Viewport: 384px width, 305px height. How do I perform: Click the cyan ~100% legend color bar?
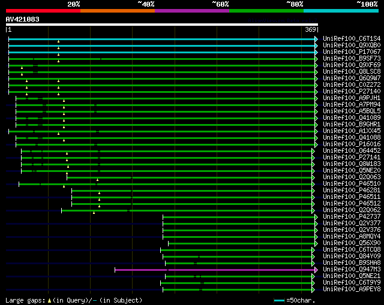click(340, 11)
